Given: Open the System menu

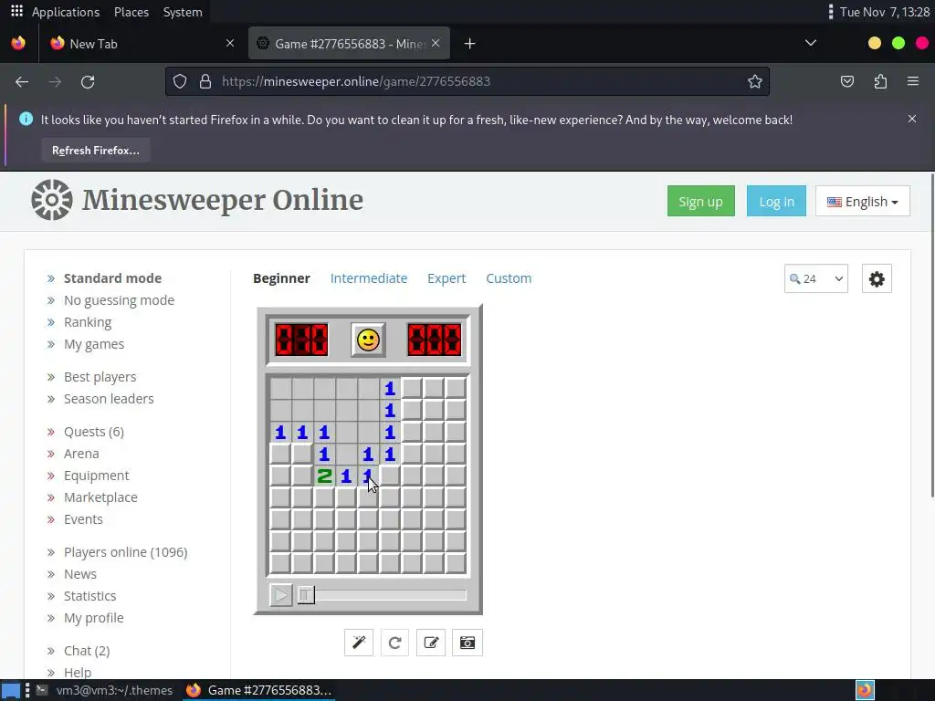Looking at the screenshot, I should [183, 12].
